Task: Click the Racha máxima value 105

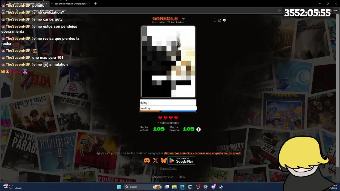Action: click(189, 129)
